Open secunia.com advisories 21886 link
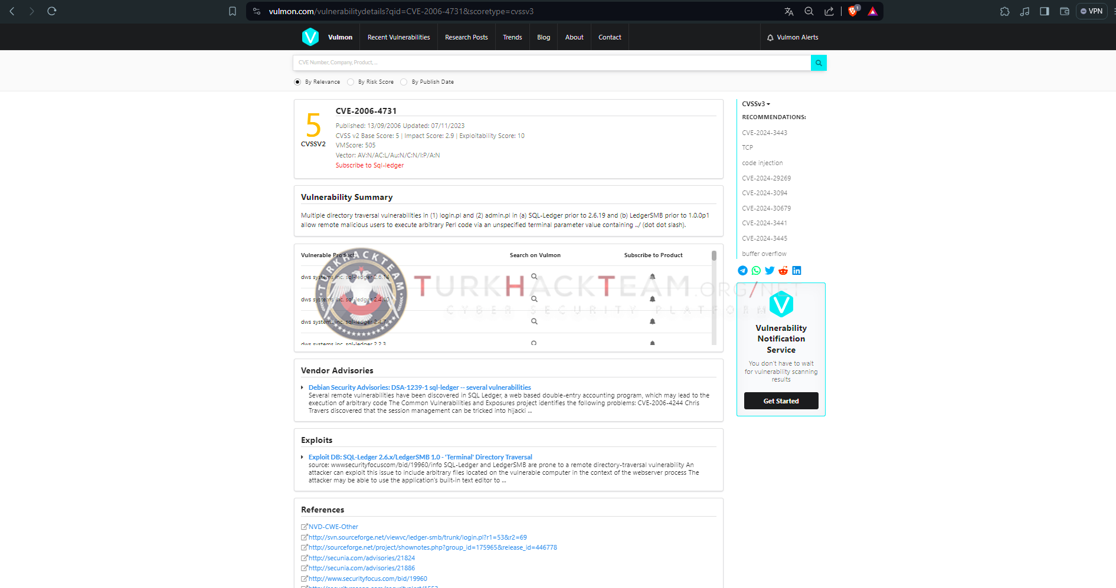The width and height of the screenshot is (1116, 588). tap(361, 568)
